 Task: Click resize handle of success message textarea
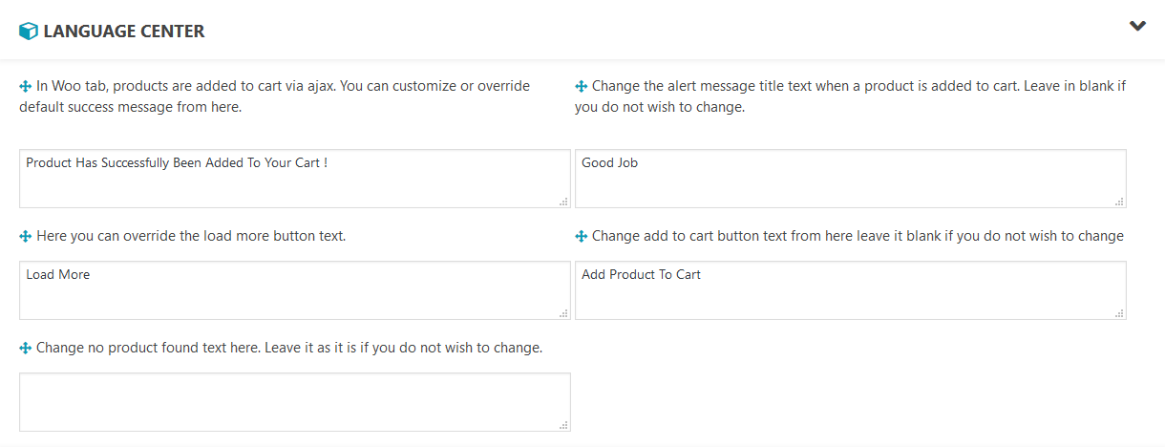pos(563,202)
